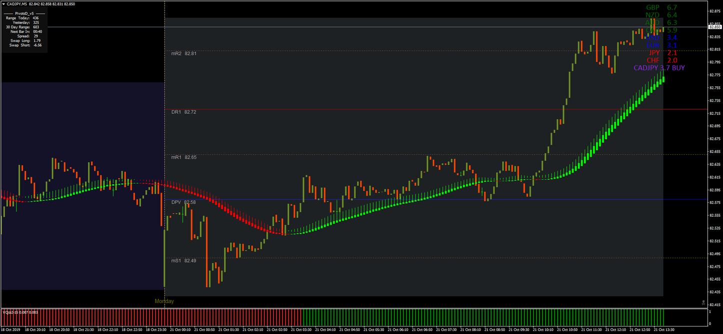Select the DR1 82.72 resistance label
The width and height of the screenshot is (723, 334).
183,112
